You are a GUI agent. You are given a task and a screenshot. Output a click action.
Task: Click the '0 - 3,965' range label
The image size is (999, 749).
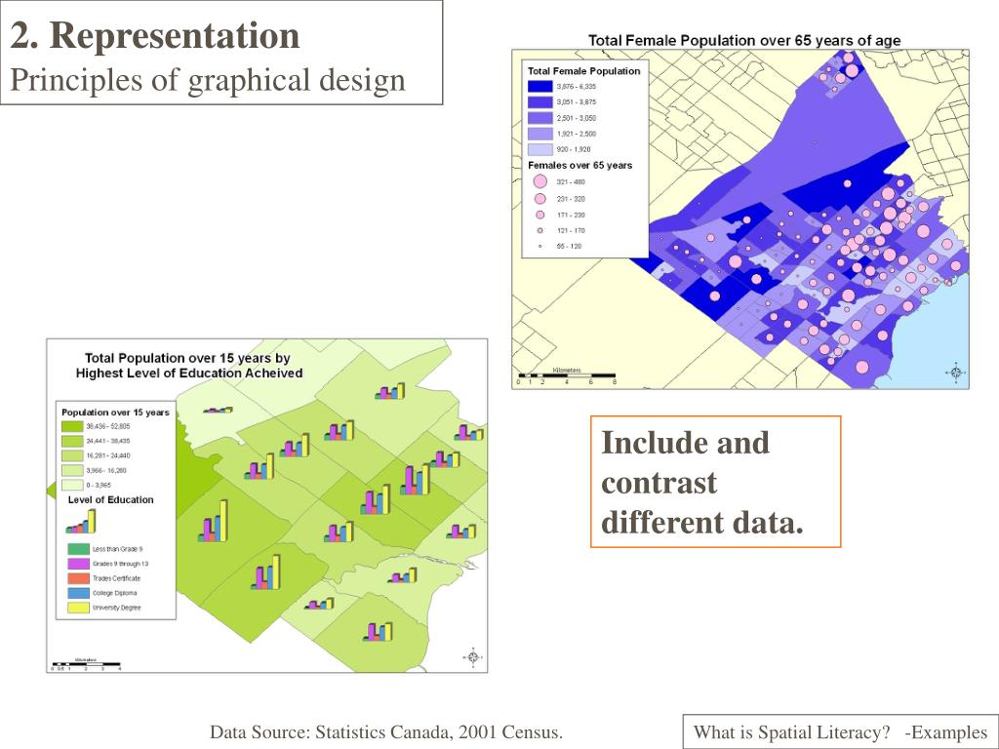pyautogui.click(x=99, y=486)
